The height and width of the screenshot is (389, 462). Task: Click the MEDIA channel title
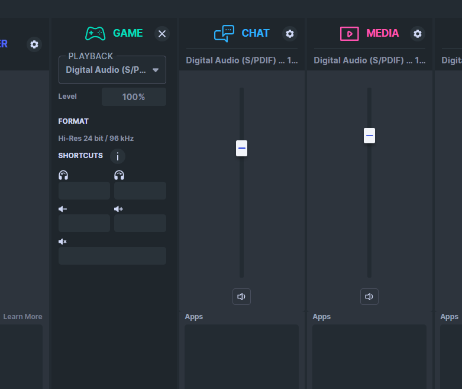[x=383, y=33]
